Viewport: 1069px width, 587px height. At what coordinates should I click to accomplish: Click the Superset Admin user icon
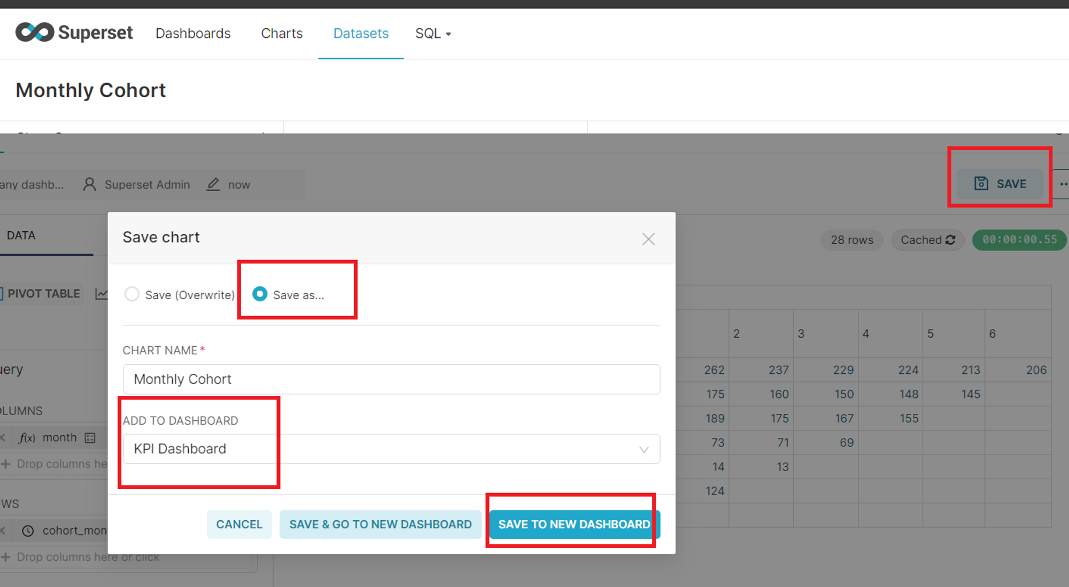click(x=90, y=184)
